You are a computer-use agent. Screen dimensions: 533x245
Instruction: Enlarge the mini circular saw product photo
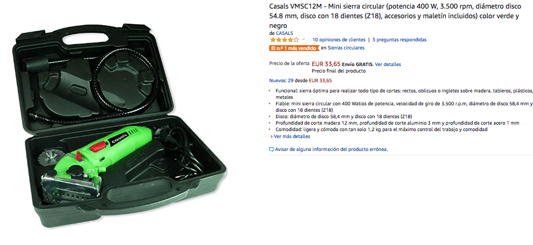120,126
